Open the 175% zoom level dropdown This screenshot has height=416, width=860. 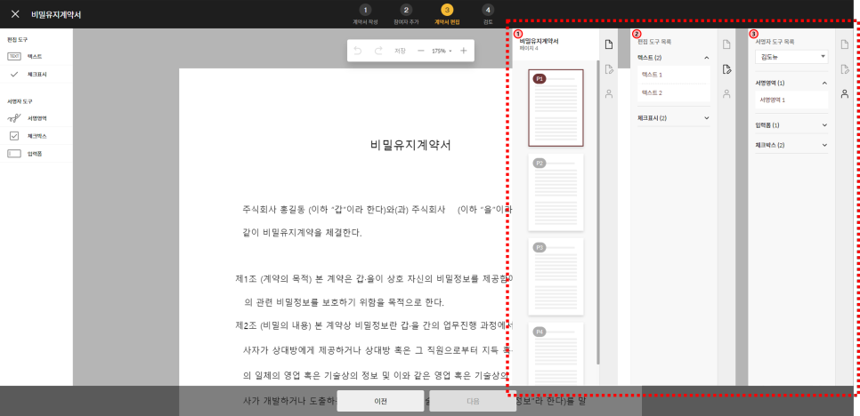[x=442, y=51]
